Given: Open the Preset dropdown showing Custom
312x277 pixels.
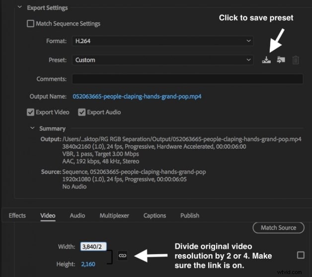Looking at the screenshot, I should coord(162,60).
